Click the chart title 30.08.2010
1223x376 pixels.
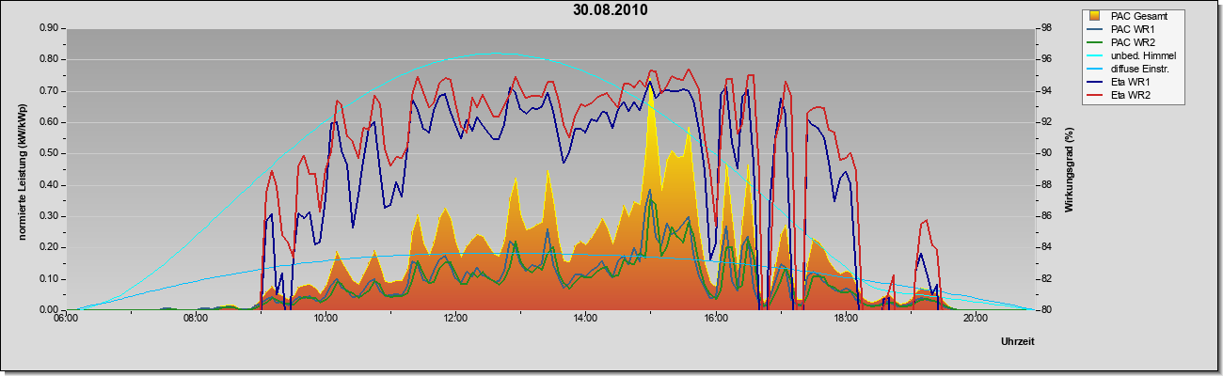(x=611, y=10)
